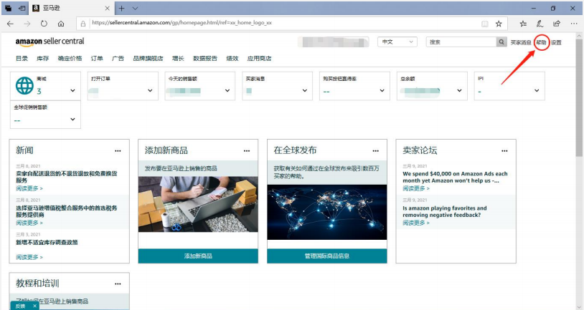
Task: Open news item 卖家自配送退货的不退货退款和免费换货服务
Action: [x=66, y=177]
